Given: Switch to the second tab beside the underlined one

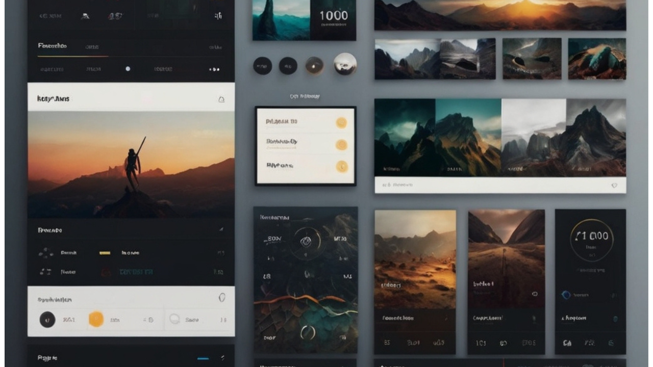Looking at the screenshot, I should coord(92,47).
